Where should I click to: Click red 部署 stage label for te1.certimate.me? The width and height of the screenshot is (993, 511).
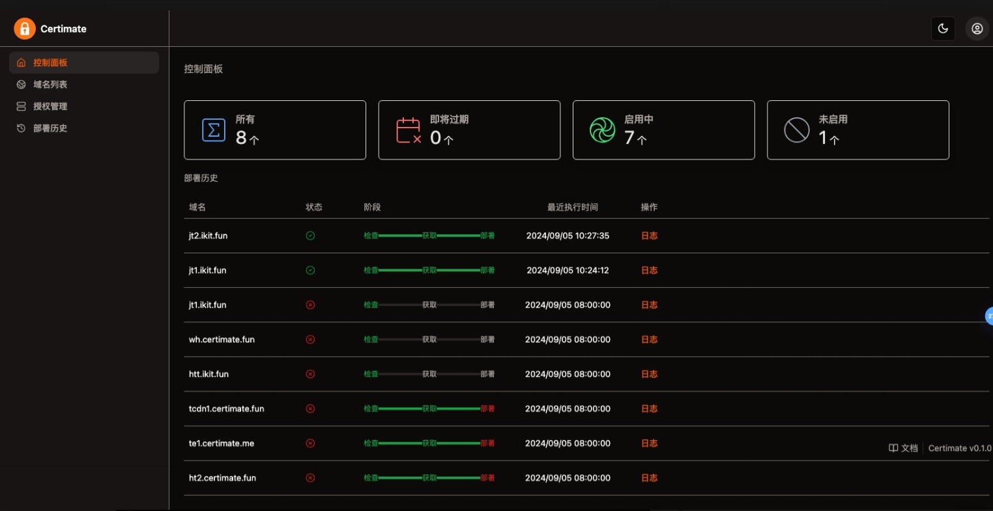coord(487,443)
